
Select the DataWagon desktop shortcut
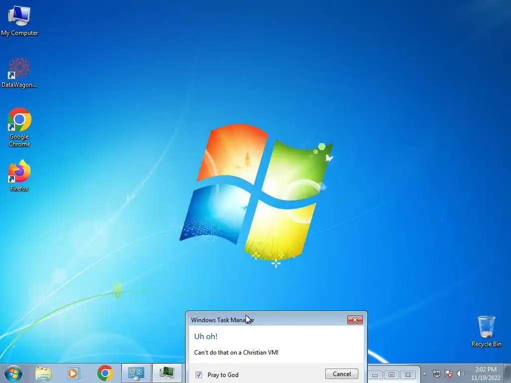[x=19, y=73]
